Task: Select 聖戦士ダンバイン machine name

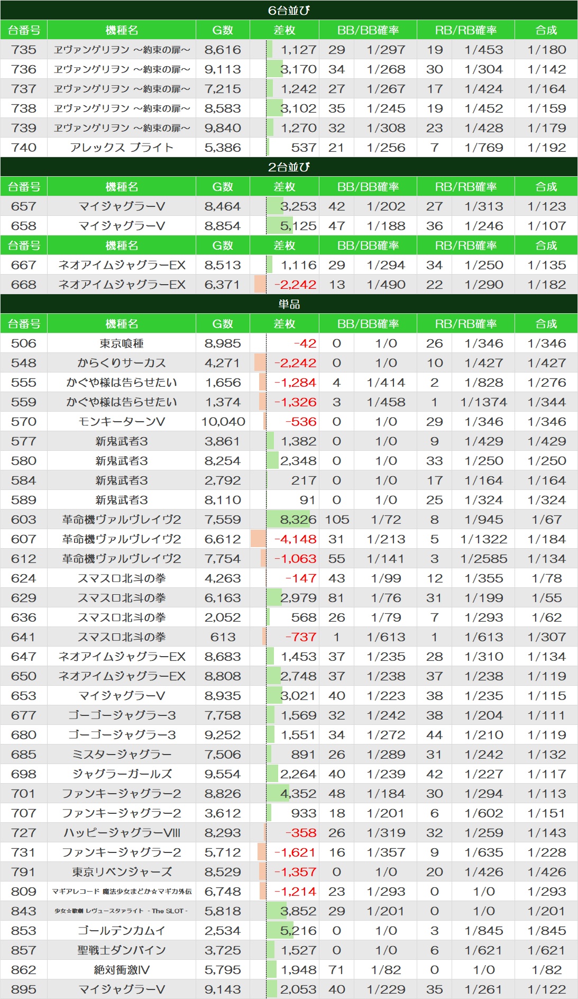Action: tap(122, 950)
